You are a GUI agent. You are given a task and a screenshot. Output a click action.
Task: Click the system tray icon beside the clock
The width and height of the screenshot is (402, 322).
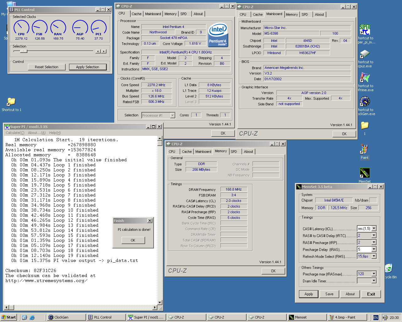pos(385,318)
